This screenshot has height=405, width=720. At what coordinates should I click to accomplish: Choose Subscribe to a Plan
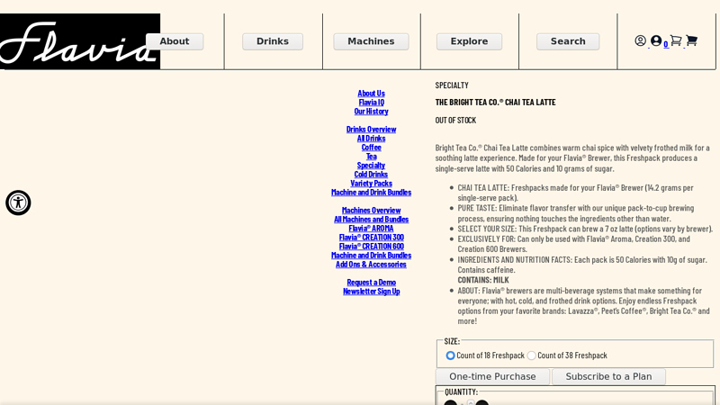(x=608, y=377)
